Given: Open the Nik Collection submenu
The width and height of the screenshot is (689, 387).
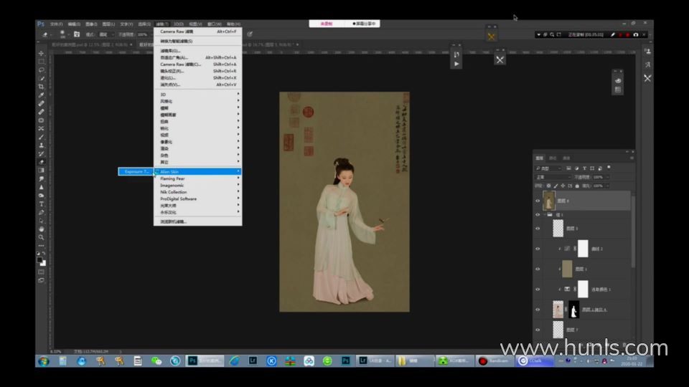Looking at the screenshot, I should (198, 192).
